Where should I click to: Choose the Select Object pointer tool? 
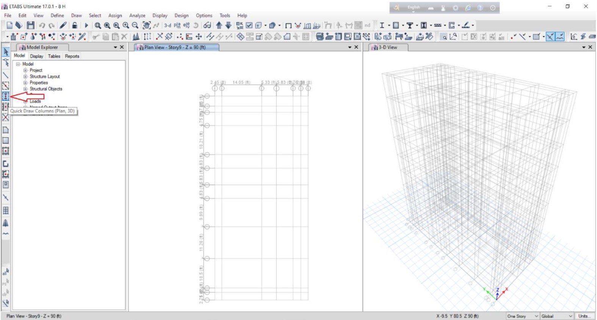6,52
